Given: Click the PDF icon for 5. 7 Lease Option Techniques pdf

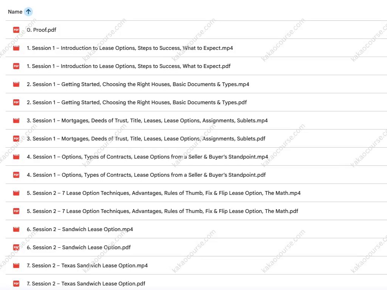Looking at the screenshot, I should [16, 211].
